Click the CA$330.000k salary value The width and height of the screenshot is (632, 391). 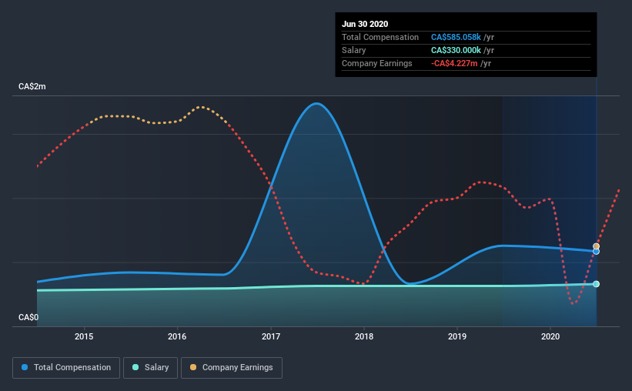click(x=456, y=50)
